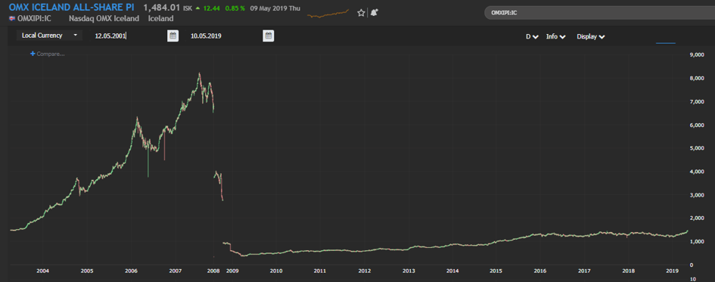Click the 2013 x-axis year label

pyautogui.click(x=409, y=271)
